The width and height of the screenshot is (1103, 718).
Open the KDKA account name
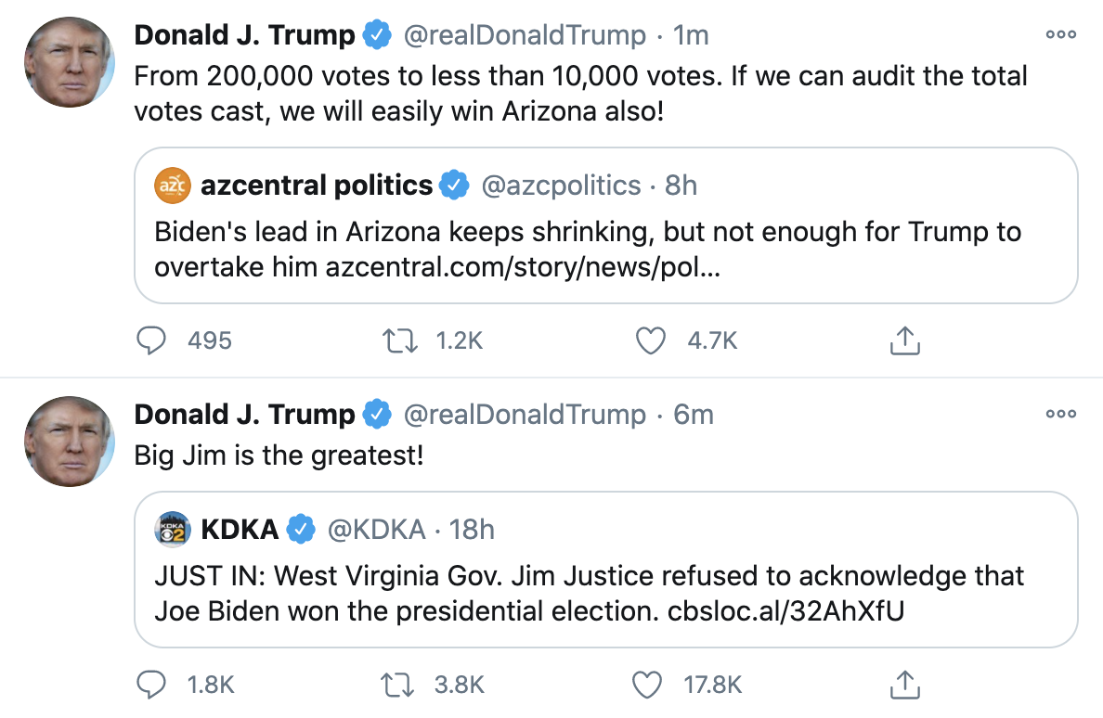click(240, 530)
